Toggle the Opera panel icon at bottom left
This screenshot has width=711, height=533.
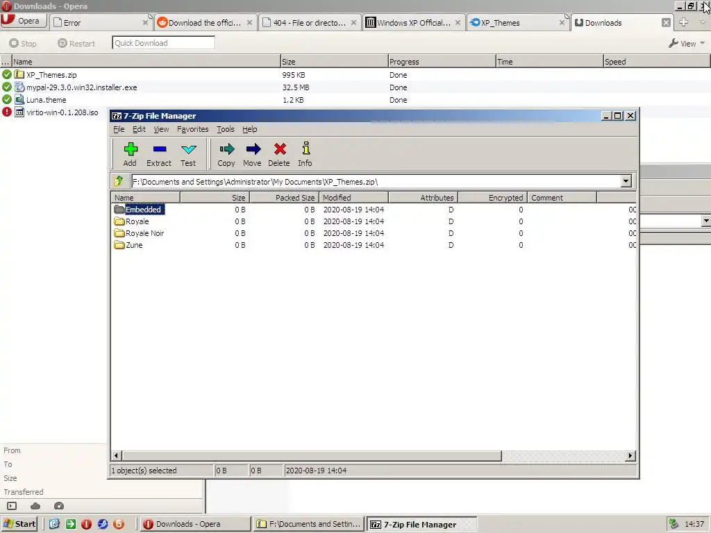(x=12, y=506)
